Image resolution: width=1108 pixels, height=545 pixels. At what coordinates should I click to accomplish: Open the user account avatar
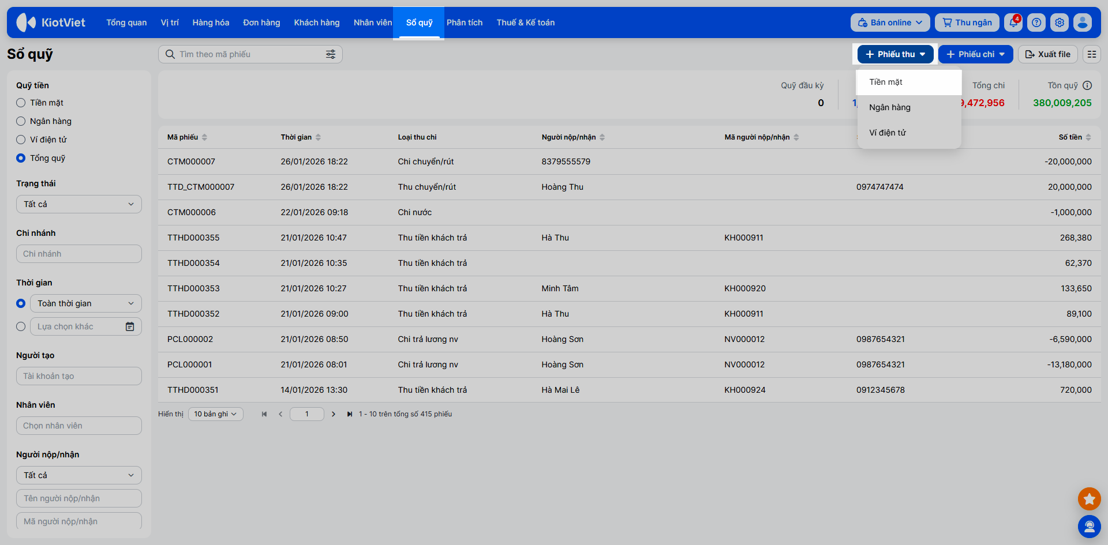[1083, 22]
